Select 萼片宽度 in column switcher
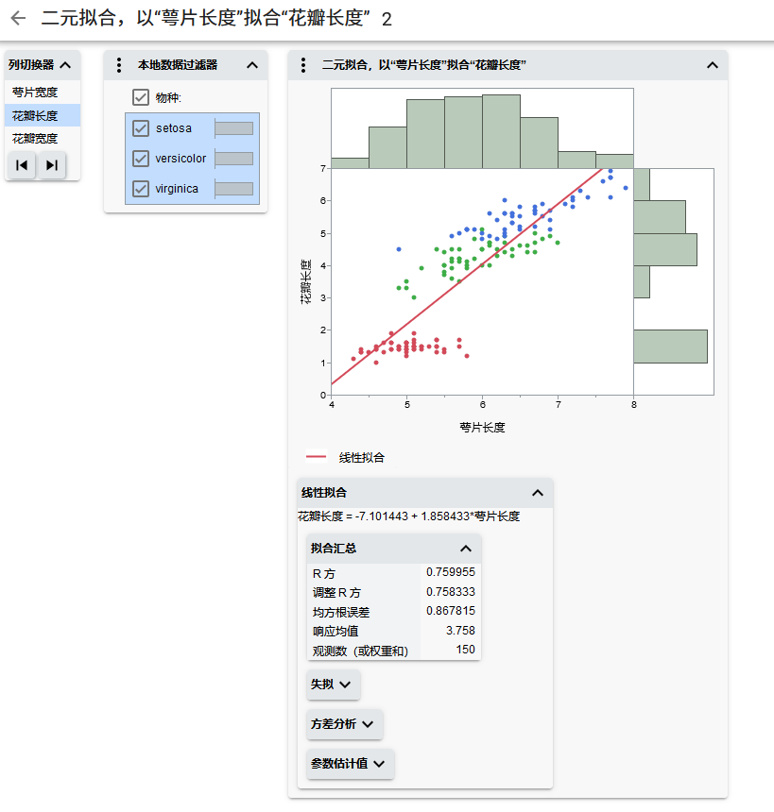 (35, 93)
